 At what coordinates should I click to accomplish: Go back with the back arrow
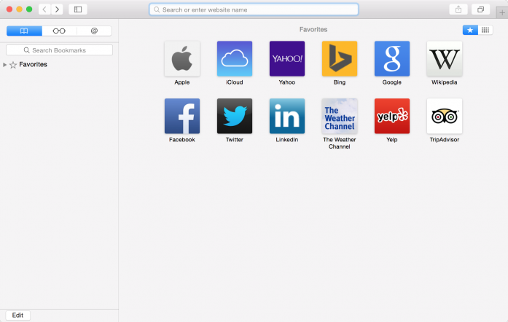44,9
